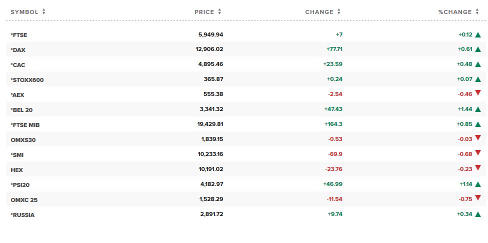Open the *STOXX600 symbol link
Viewport: 488px width, 243px height.
[x=27, y=80]
